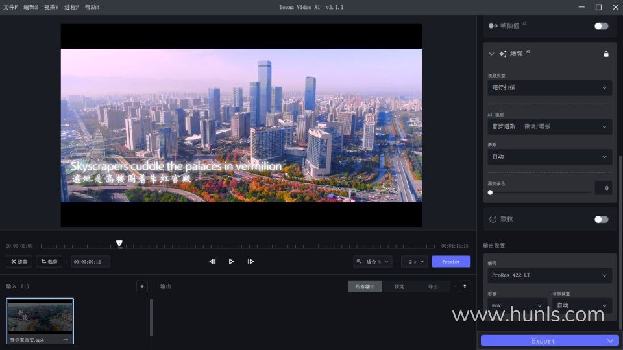623x350 pixels.
Task: Click the timeline playhead marker
Action: [119, 243]
